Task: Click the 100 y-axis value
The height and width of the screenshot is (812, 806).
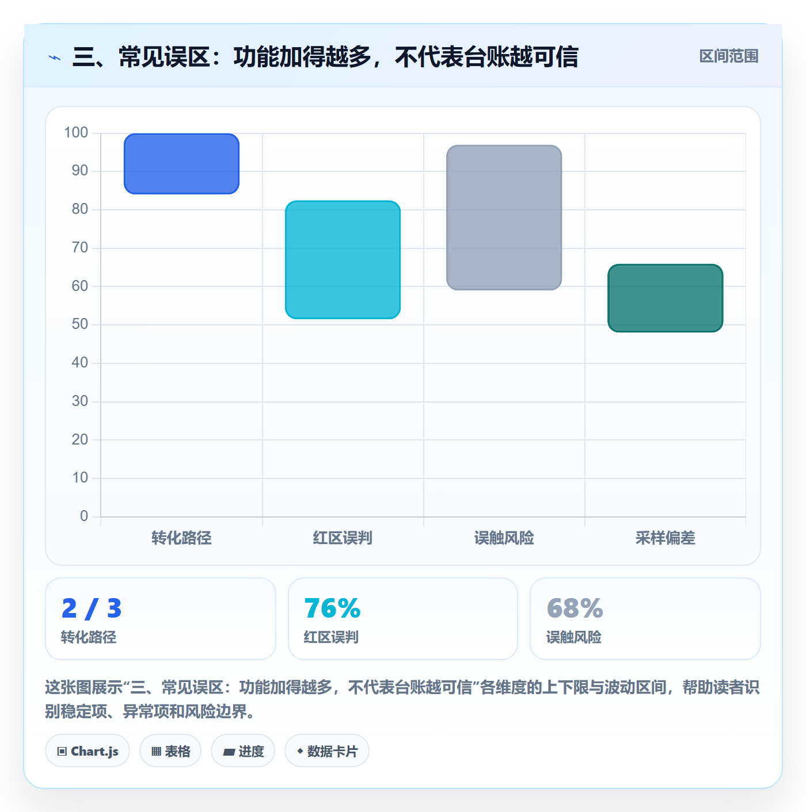Action: pyautogui.click(x=76, y=132)
